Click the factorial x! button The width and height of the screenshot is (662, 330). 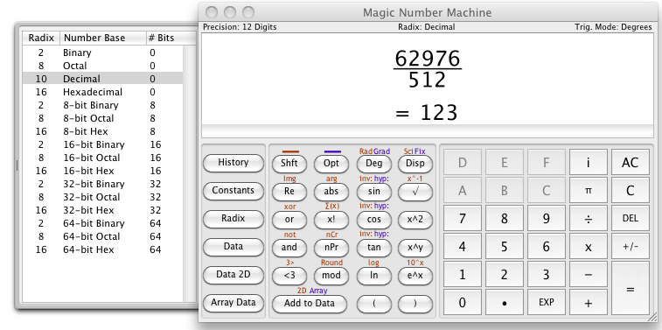331,220
